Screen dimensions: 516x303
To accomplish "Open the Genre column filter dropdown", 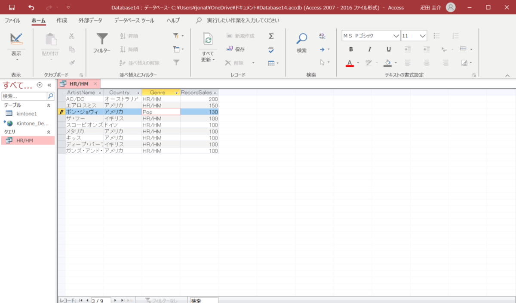I will point(177,93).
